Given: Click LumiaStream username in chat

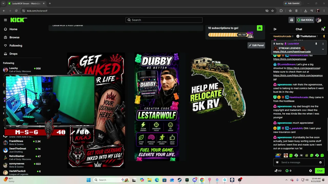Looking at the screenshot, I should click(286, 64).
